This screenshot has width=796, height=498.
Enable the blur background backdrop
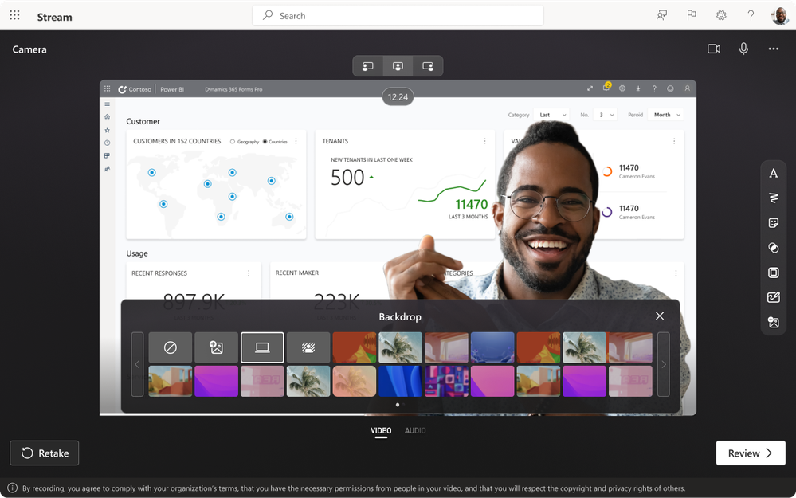coord(308,347)
